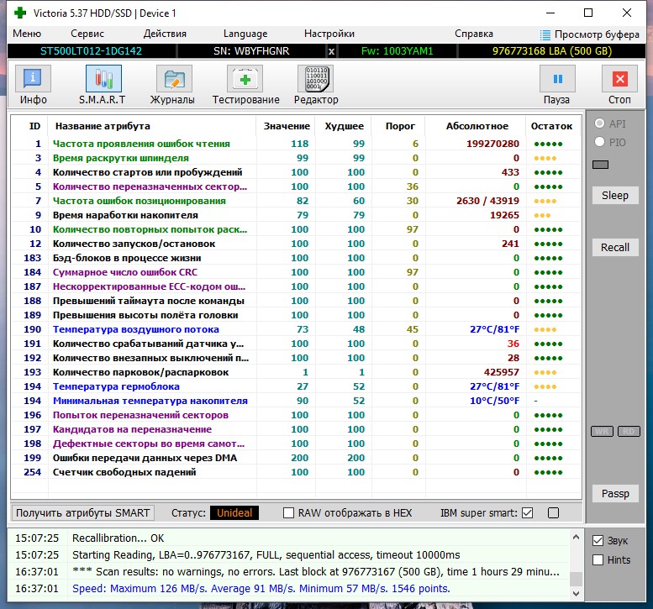Enable RAW отображать в HEX checkbox
The width and height of the screenshot is (653, 609).
pos(288,513)
